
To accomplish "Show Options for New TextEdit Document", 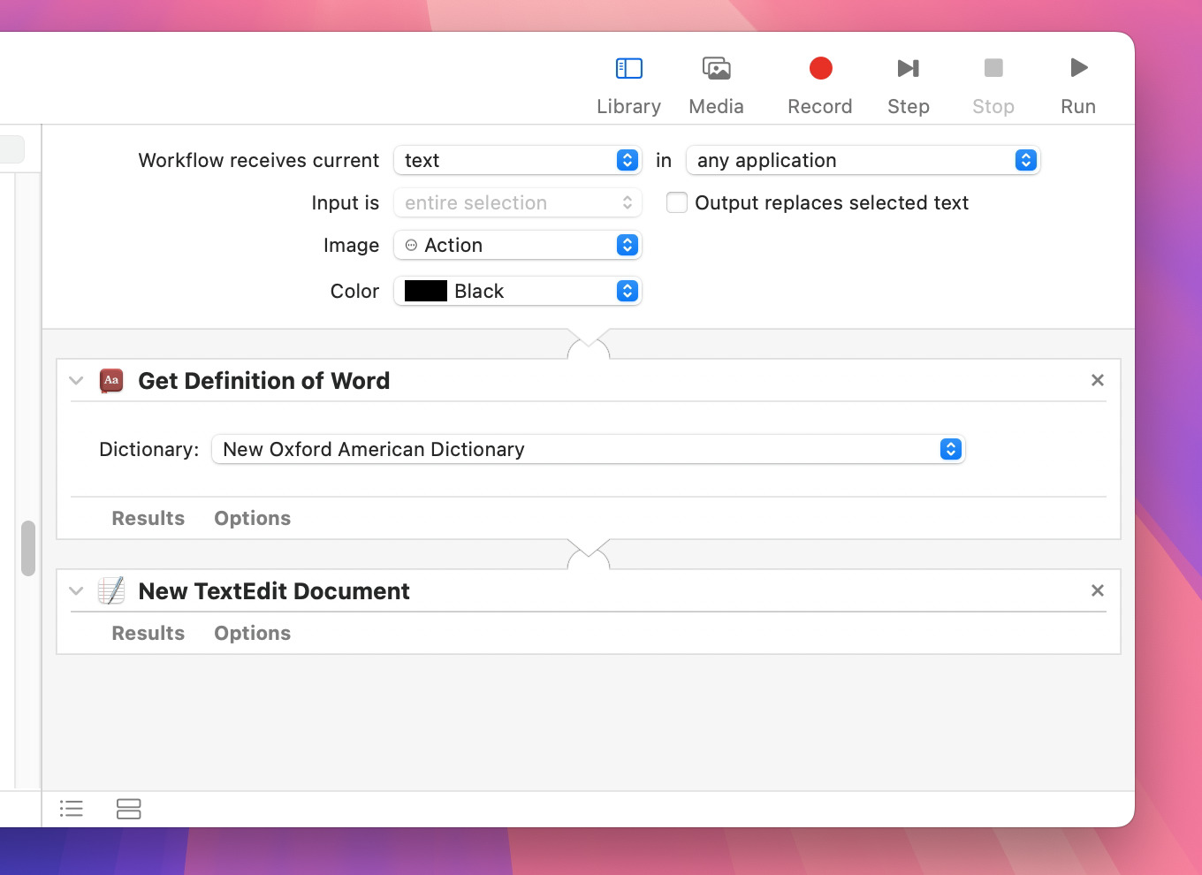I will click(252, 633).
